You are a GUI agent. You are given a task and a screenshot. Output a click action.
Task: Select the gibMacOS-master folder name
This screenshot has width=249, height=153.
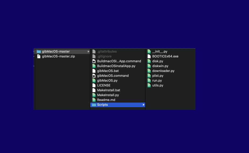(x=56, y=51)
